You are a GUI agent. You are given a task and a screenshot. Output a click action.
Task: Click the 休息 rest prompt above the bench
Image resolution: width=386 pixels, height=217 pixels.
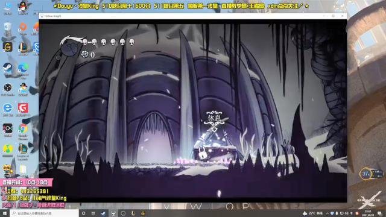pos(214,118)
